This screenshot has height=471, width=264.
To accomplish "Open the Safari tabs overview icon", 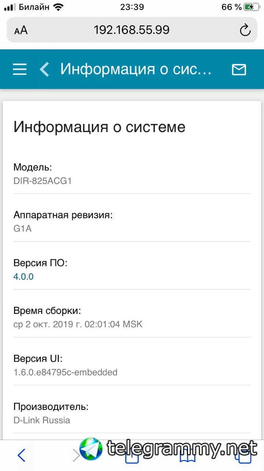I will click(x=243, y=456).
